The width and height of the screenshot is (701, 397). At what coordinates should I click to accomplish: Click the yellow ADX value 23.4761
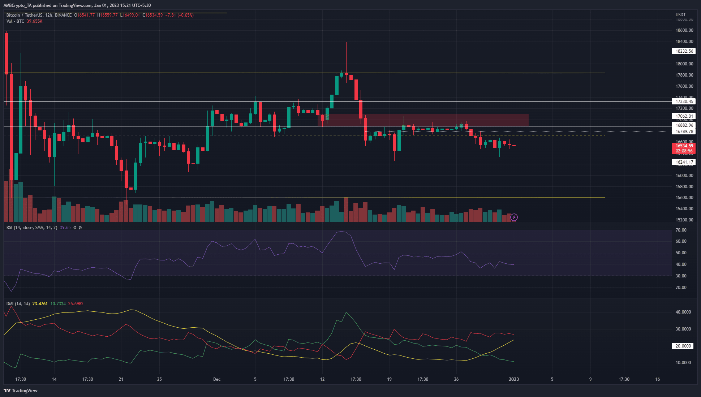(x=40, y=304)
